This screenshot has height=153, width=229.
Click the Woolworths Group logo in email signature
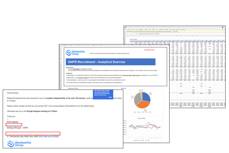tap(19, 144)
